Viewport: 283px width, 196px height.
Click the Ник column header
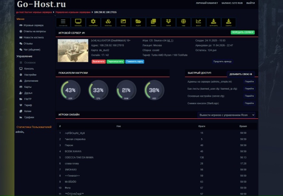pos(119,126)
